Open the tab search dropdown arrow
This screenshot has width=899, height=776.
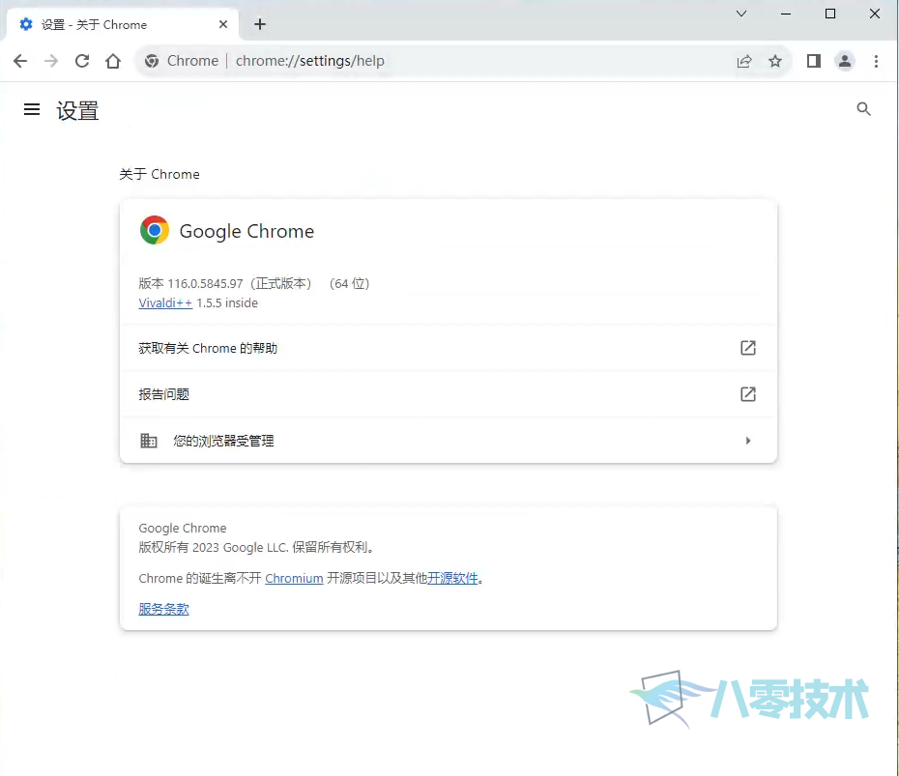click(741, 14)
